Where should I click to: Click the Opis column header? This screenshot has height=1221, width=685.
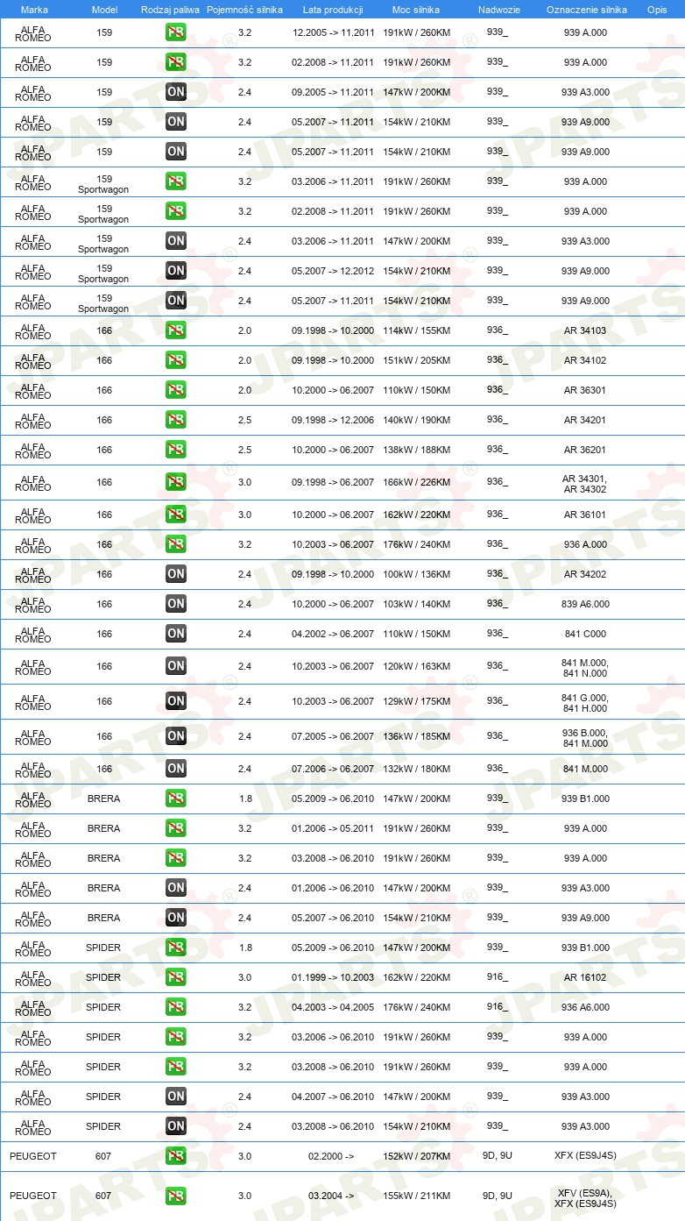click(x=657, y=9)
